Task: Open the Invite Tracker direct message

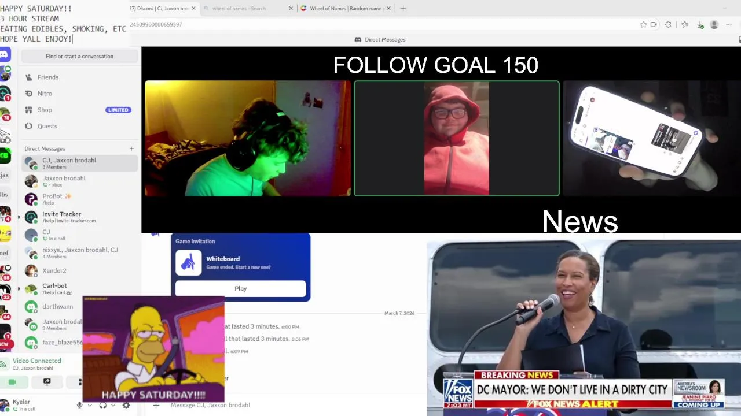Action: coord(80,217)
